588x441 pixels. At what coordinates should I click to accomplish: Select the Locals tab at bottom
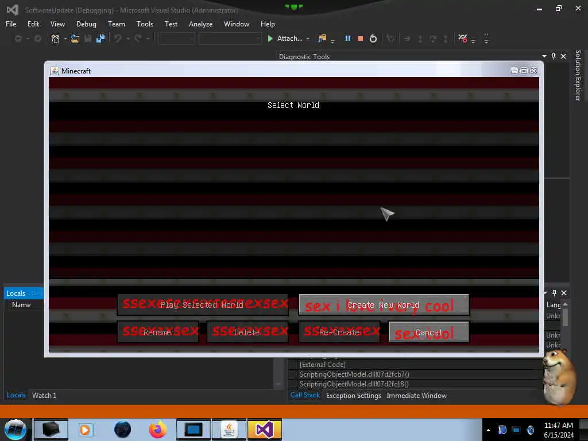coord(16,395)
